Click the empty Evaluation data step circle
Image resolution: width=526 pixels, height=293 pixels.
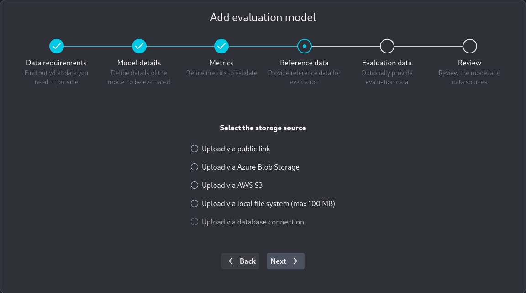(387, 46)
